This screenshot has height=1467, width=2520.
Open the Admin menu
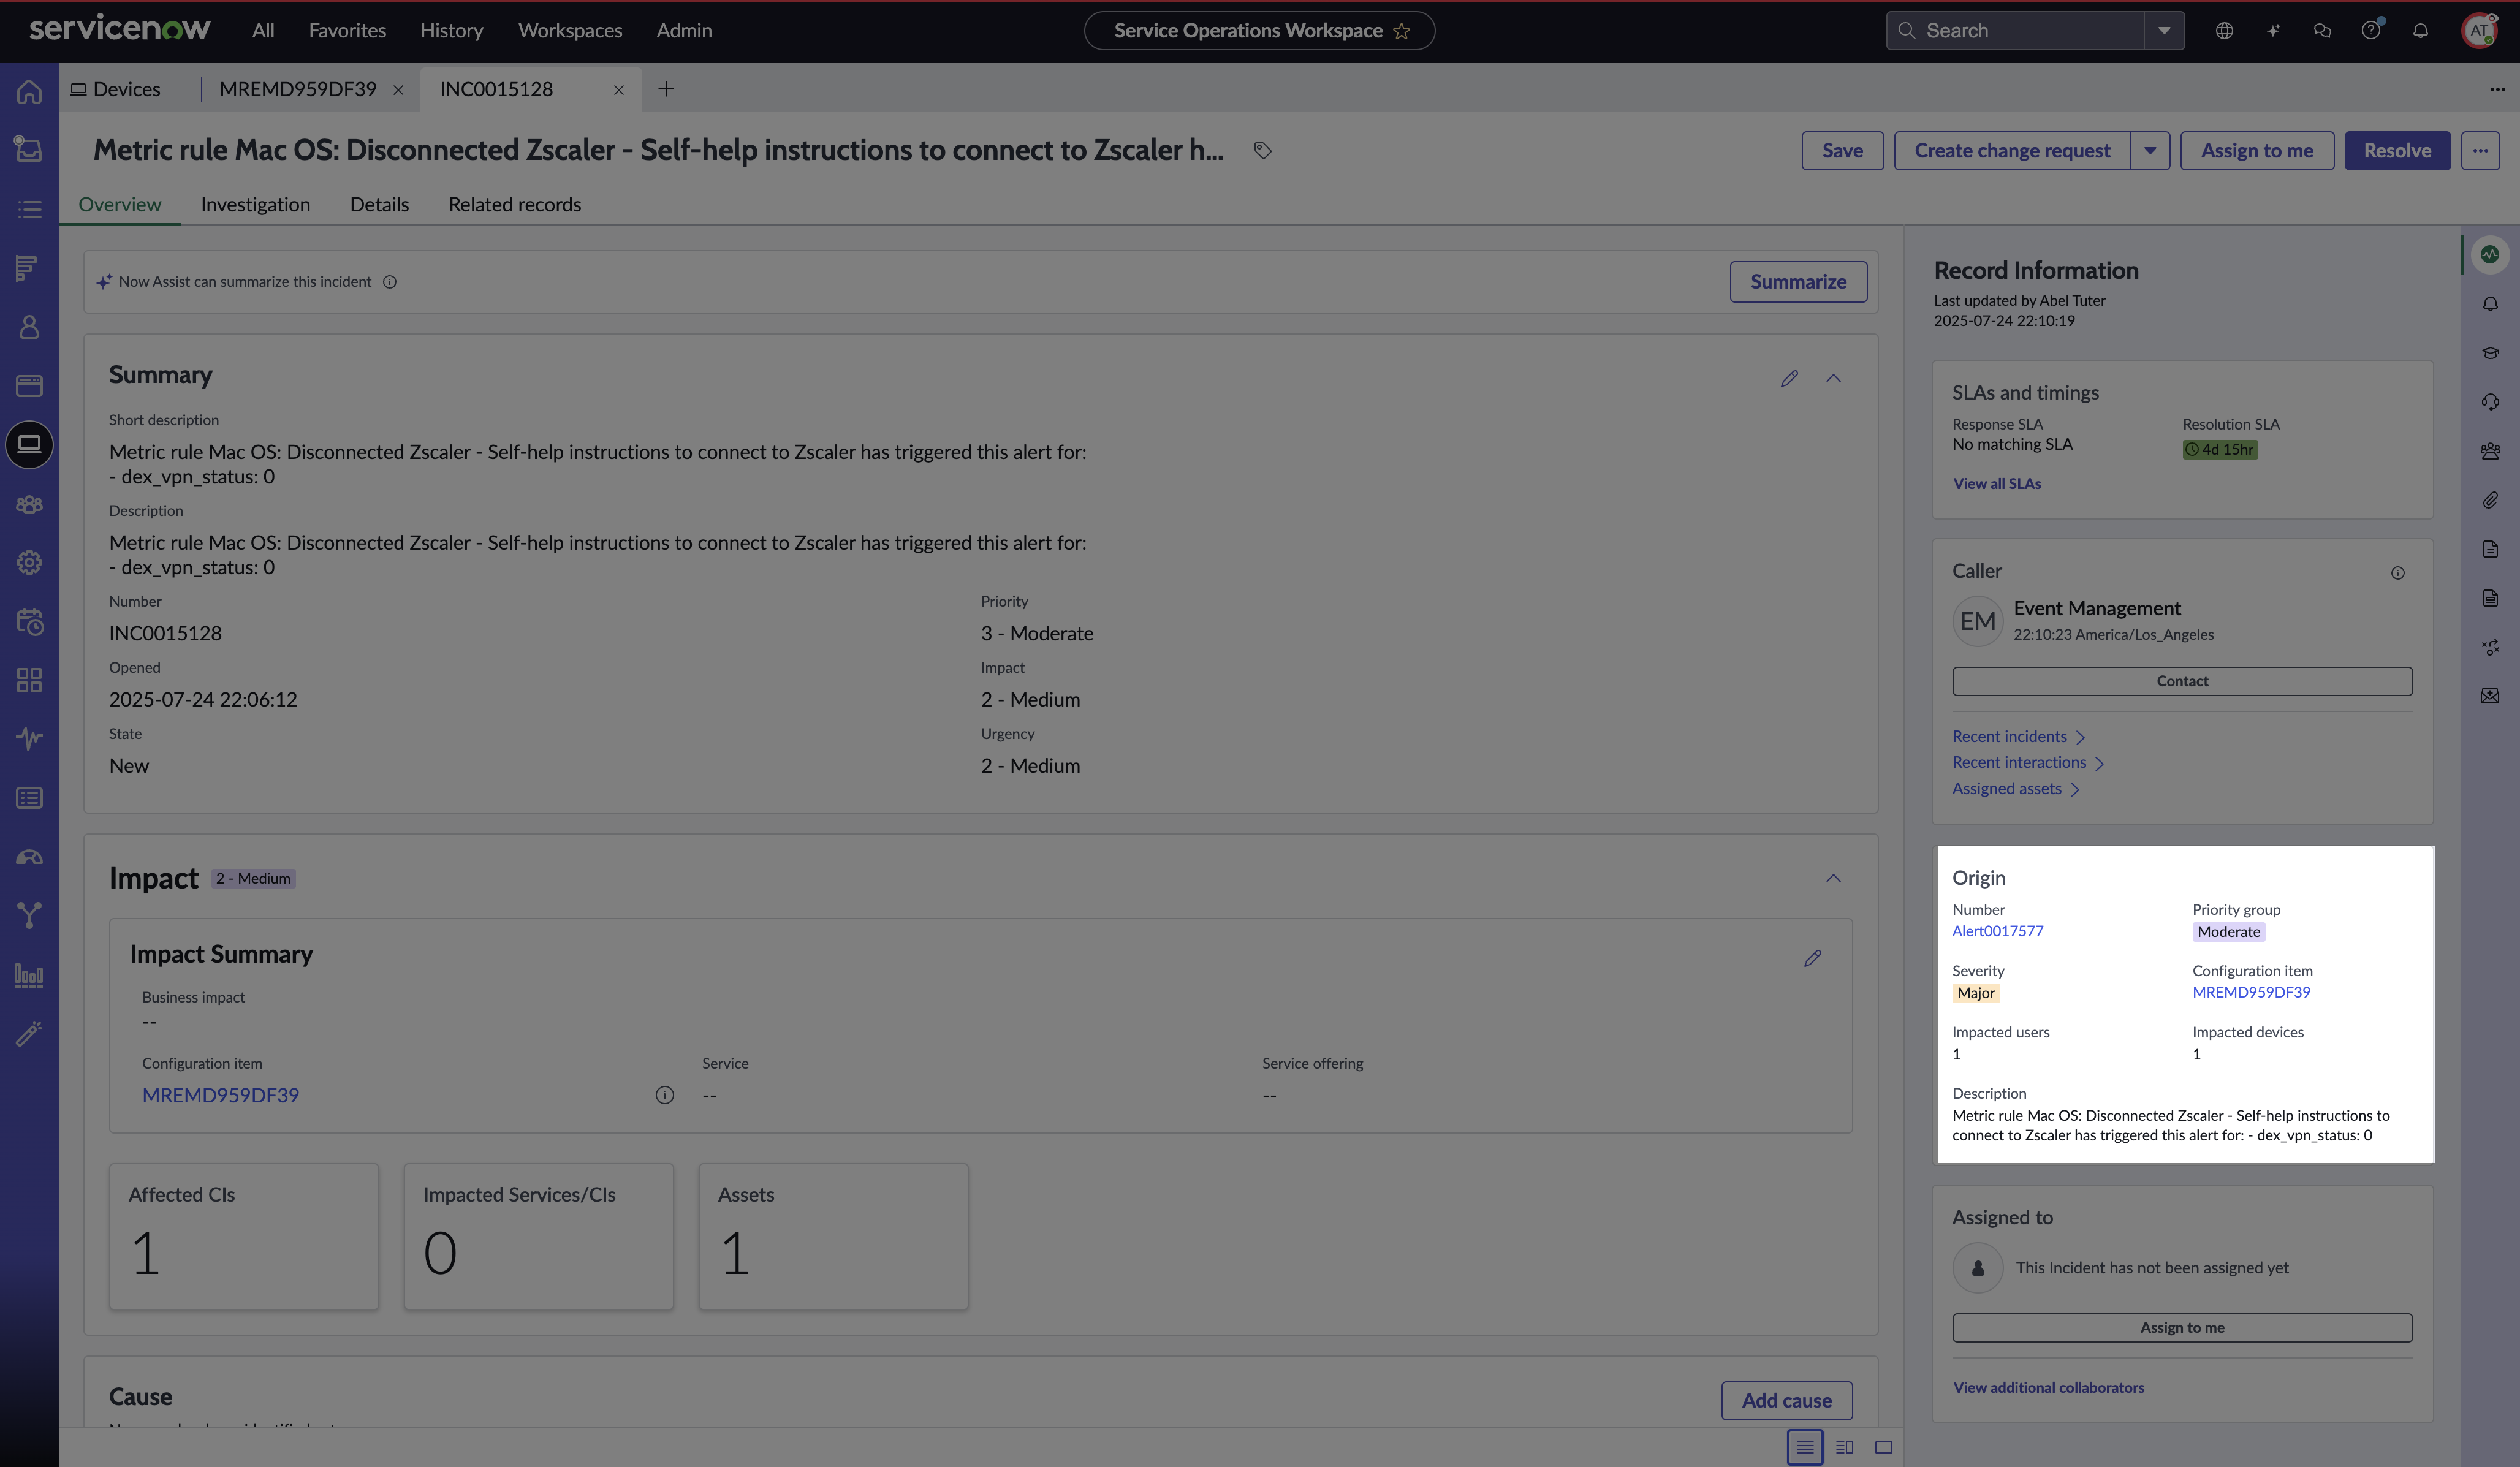click(684, 31)
